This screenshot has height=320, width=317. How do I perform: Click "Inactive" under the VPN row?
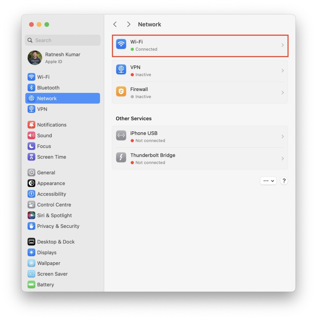pos(143,75)
